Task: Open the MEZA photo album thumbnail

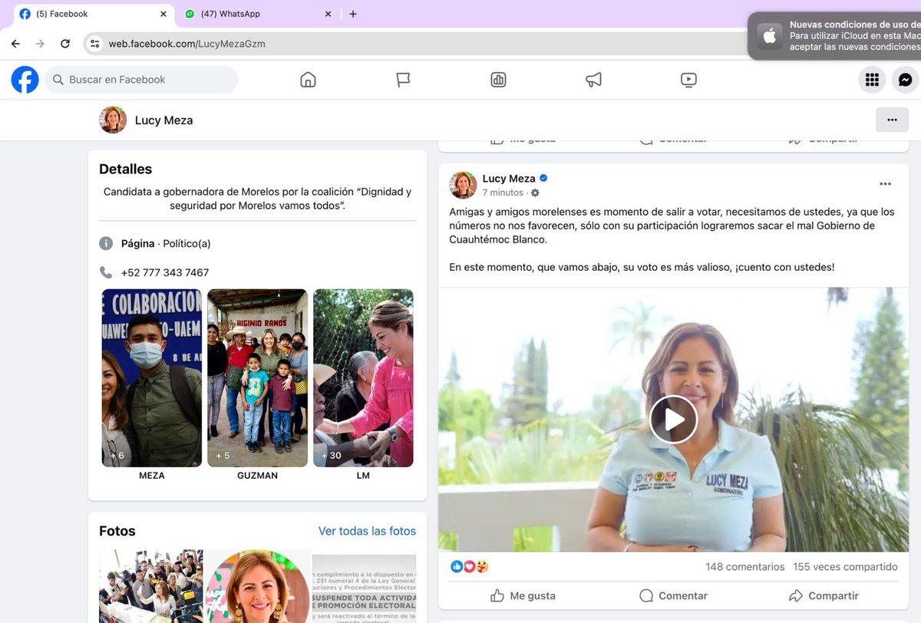Action: point(152,378)
